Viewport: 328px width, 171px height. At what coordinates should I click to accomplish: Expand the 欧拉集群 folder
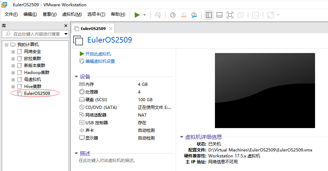13,59
